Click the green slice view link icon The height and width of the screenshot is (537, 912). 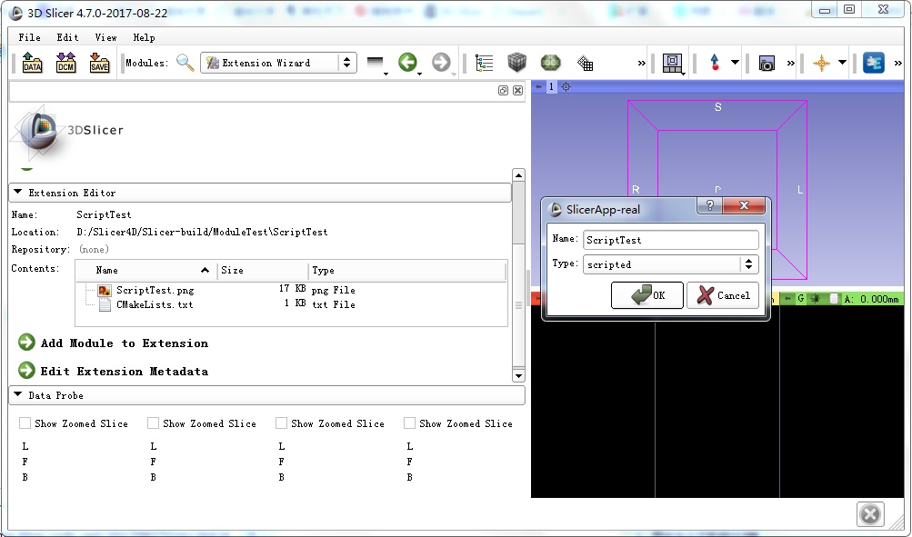click(816, 299)
